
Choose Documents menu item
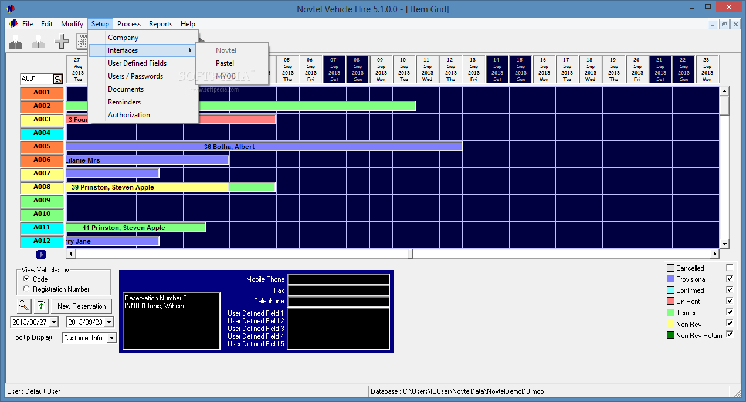coord(144,89)
